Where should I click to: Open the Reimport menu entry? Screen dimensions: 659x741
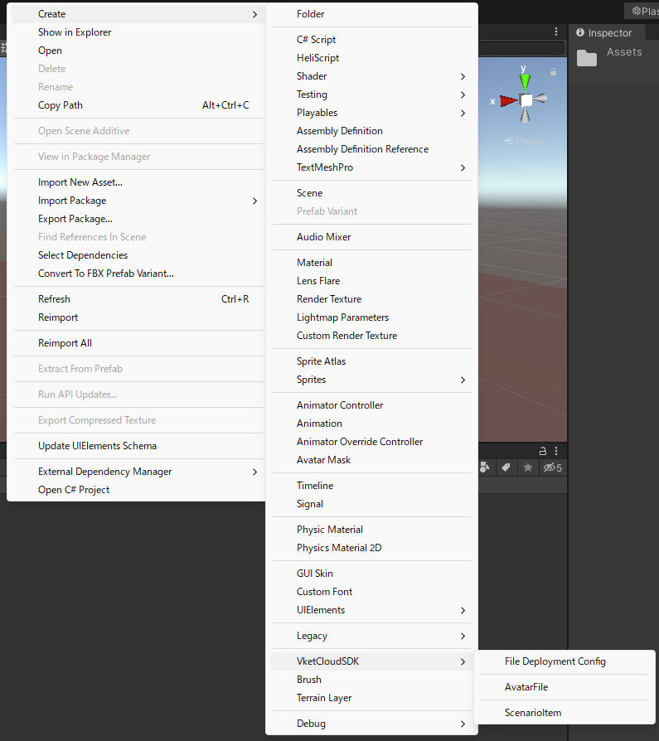point(138,317)
